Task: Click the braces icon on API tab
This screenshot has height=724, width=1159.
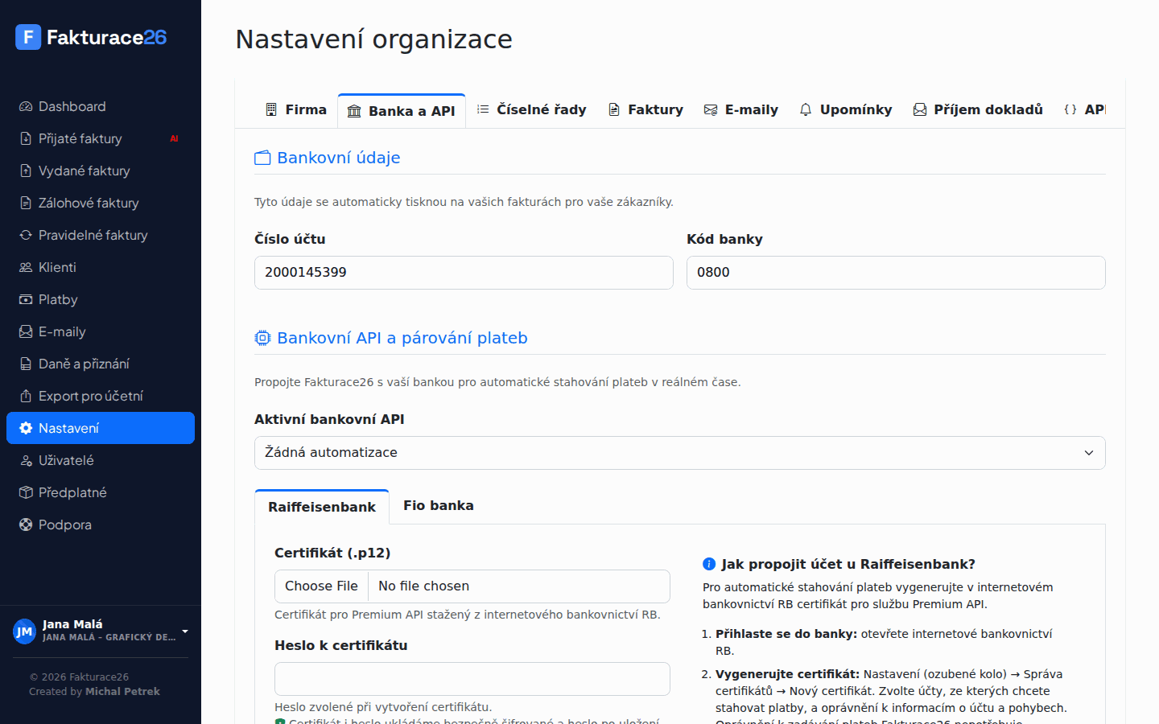Action: click(1070, 109)
